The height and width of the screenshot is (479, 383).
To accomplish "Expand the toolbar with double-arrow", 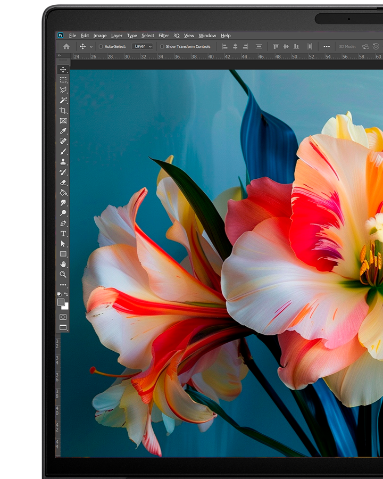I will 59,55.
